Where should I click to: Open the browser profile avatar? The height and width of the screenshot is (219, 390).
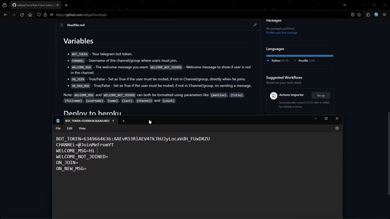[x=376, y=15]
